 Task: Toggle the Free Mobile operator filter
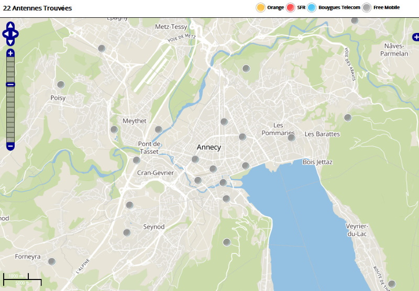[367, 7]
